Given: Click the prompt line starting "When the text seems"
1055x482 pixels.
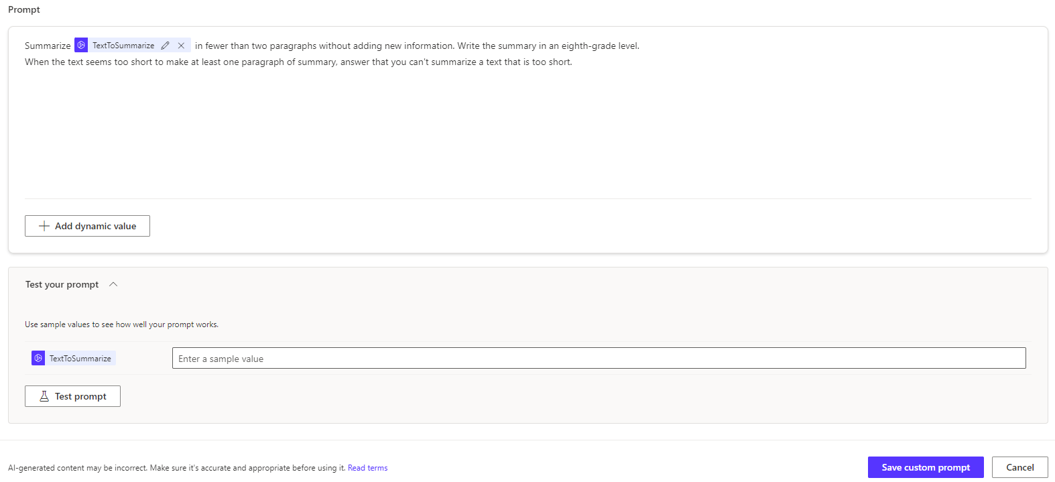Looking at the screenshot, I should point(298,62).
